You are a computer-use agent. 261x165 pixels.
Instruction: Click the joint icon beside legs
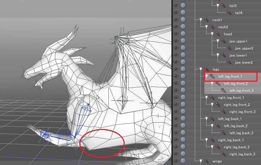206,69
